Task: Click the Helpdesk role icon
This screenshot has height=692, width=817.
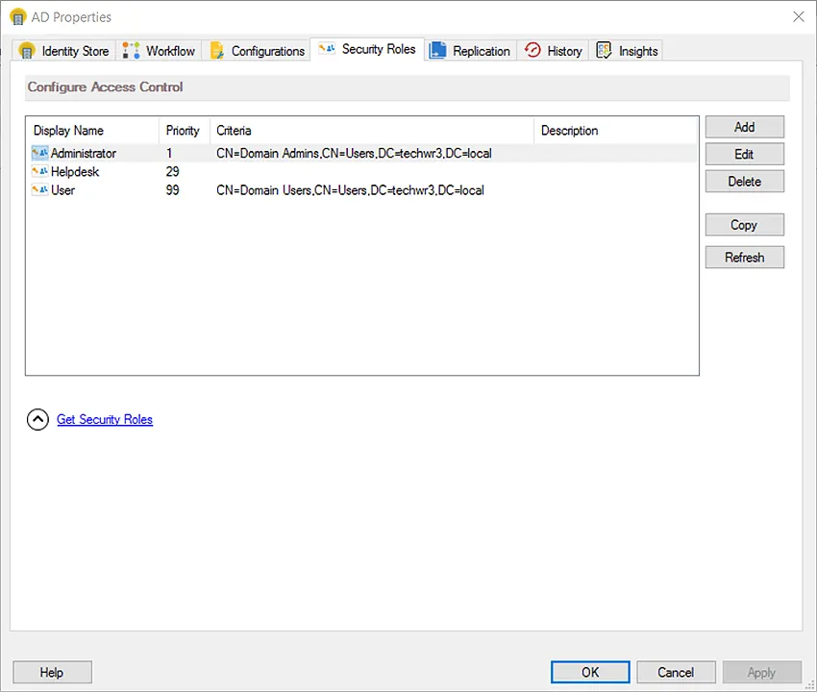Action: click(39, 171)
